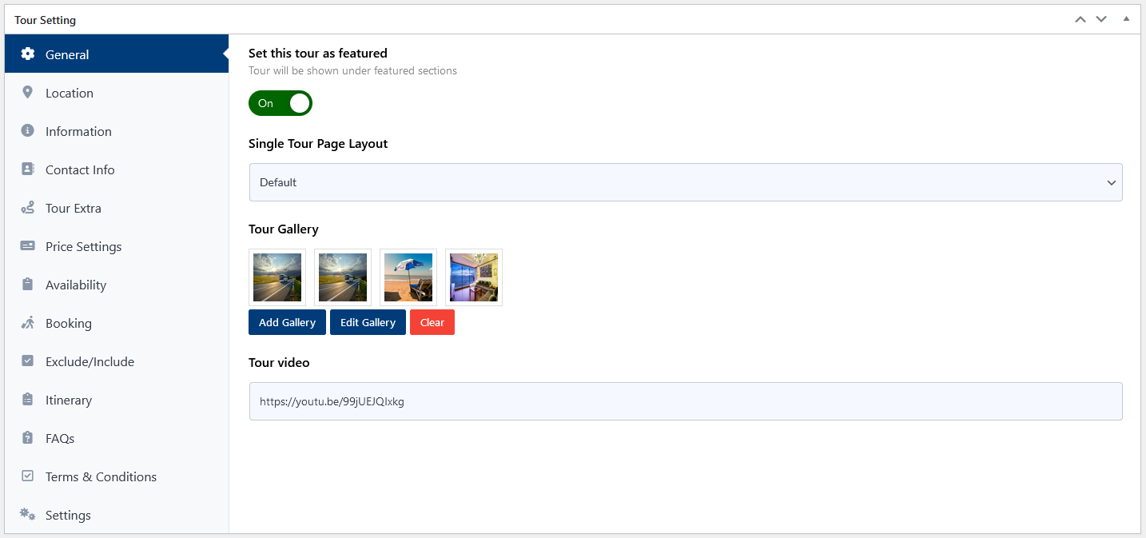Collapse the Tour Setting panel triangle

click(x=1126, y=18)
